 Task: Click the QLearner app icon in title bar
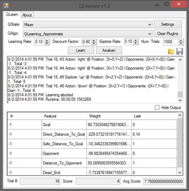(6, 5)
